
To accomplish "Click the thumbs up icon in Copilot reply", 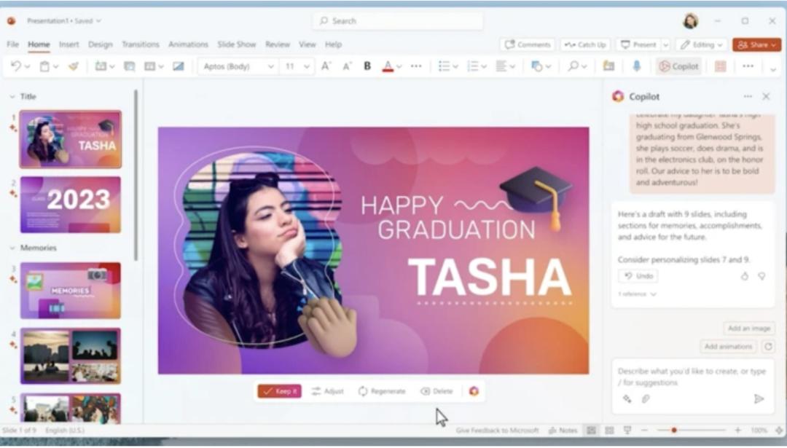I will (745, 276).
